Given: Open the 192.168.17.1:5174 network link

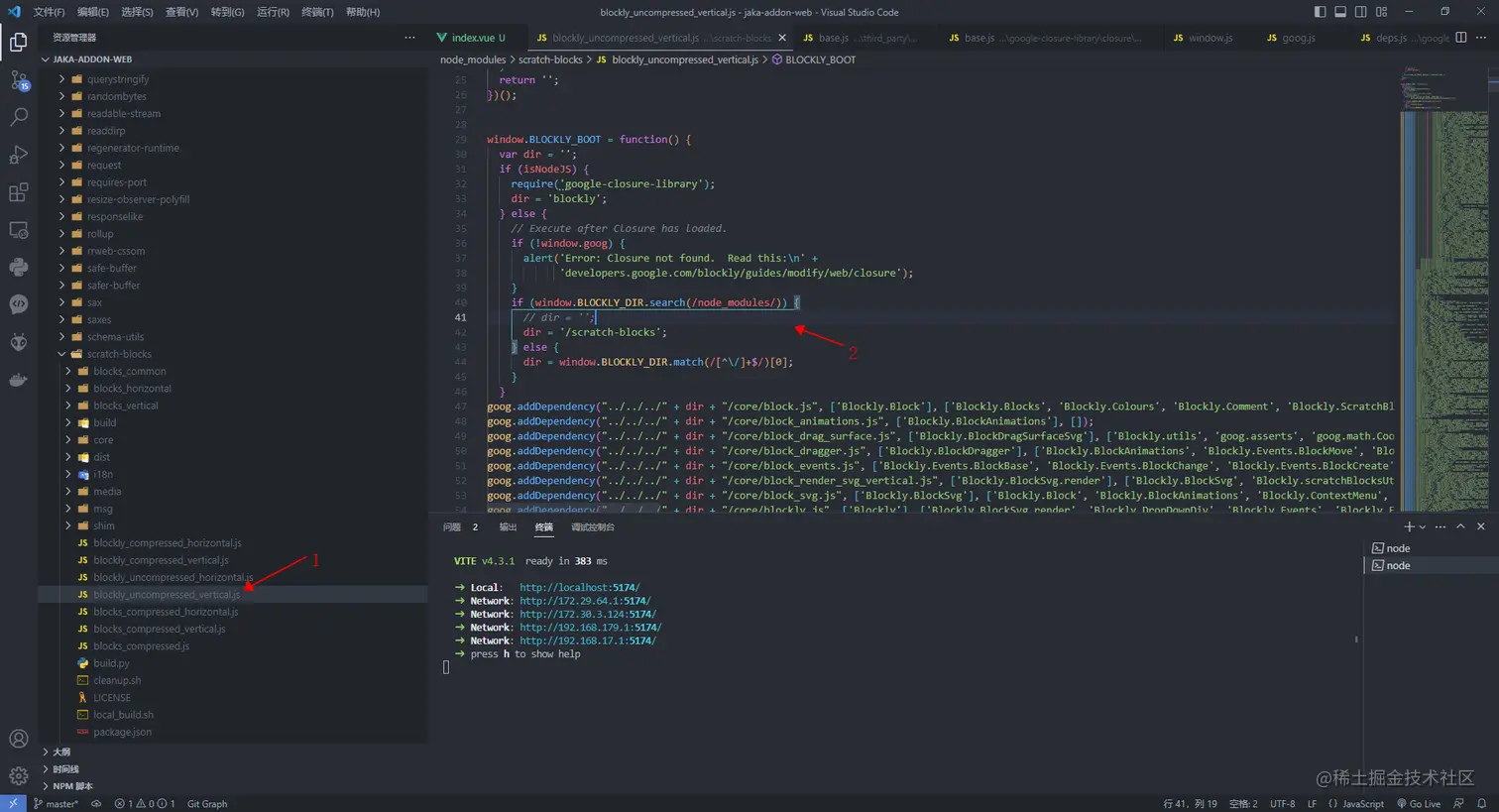Looking at the screenshot, I should point(588,640).
